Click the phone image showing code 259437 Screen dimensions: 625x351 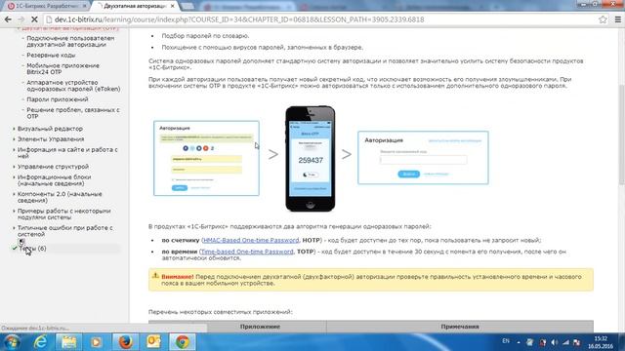pyautogui.click(x=311, y=158)
